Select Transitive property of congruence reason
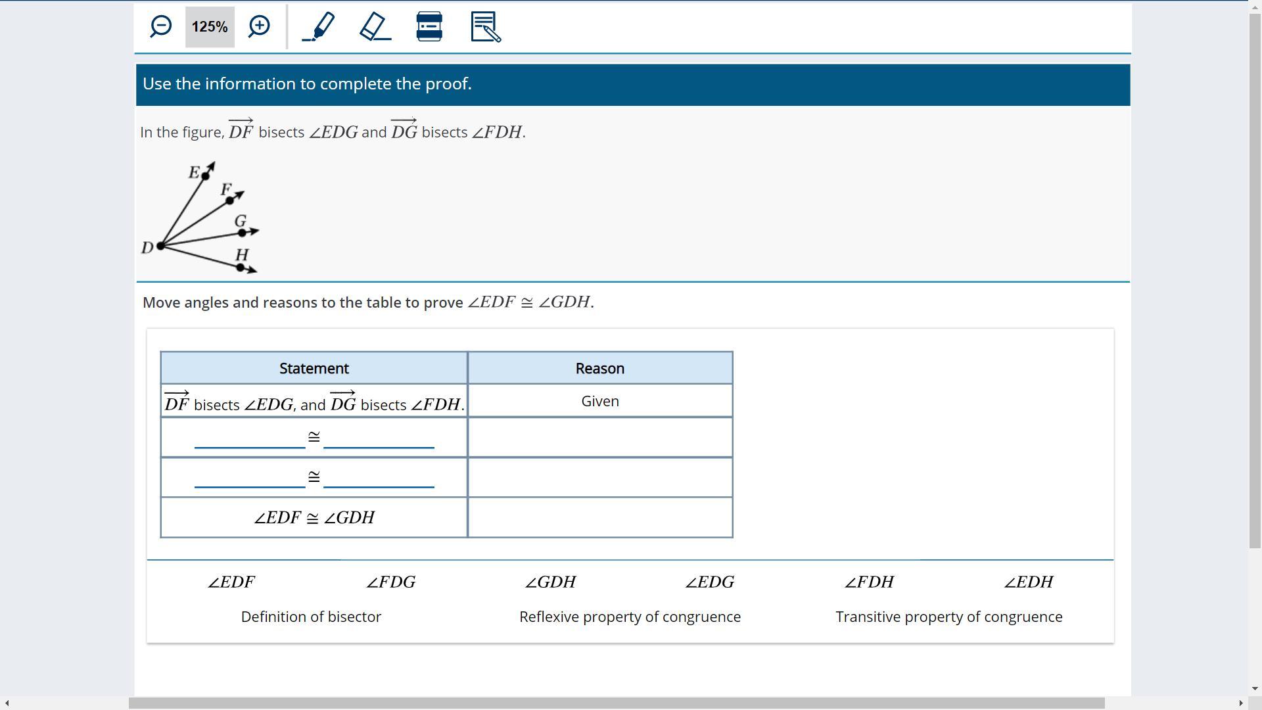 coord(948,617)
